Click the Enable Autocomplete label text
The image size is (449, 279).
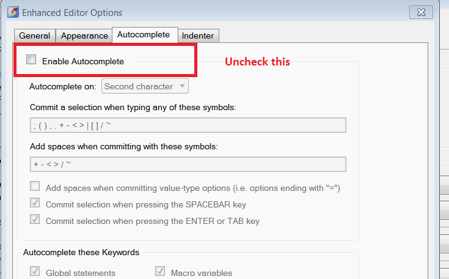(x=83, y=61)
